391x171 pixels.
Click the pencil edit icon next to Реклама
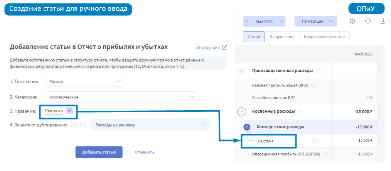click(69, 111)
